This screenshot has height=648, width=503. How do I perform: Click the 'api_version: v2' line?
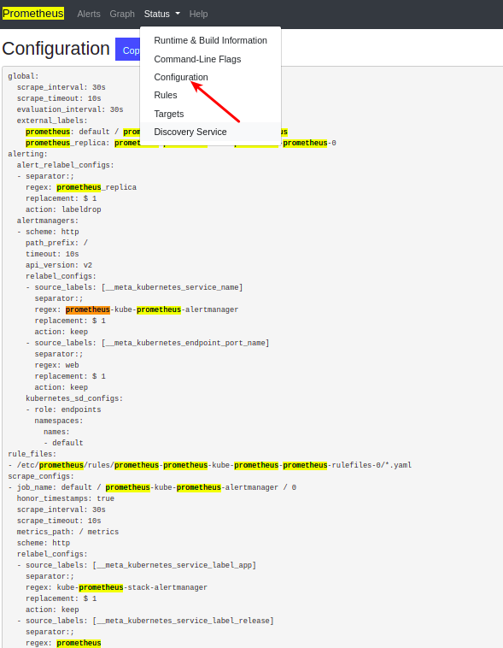[59, 265]
